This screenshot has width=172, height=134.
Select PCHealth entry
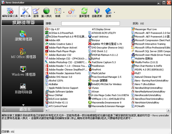(138, 106)
